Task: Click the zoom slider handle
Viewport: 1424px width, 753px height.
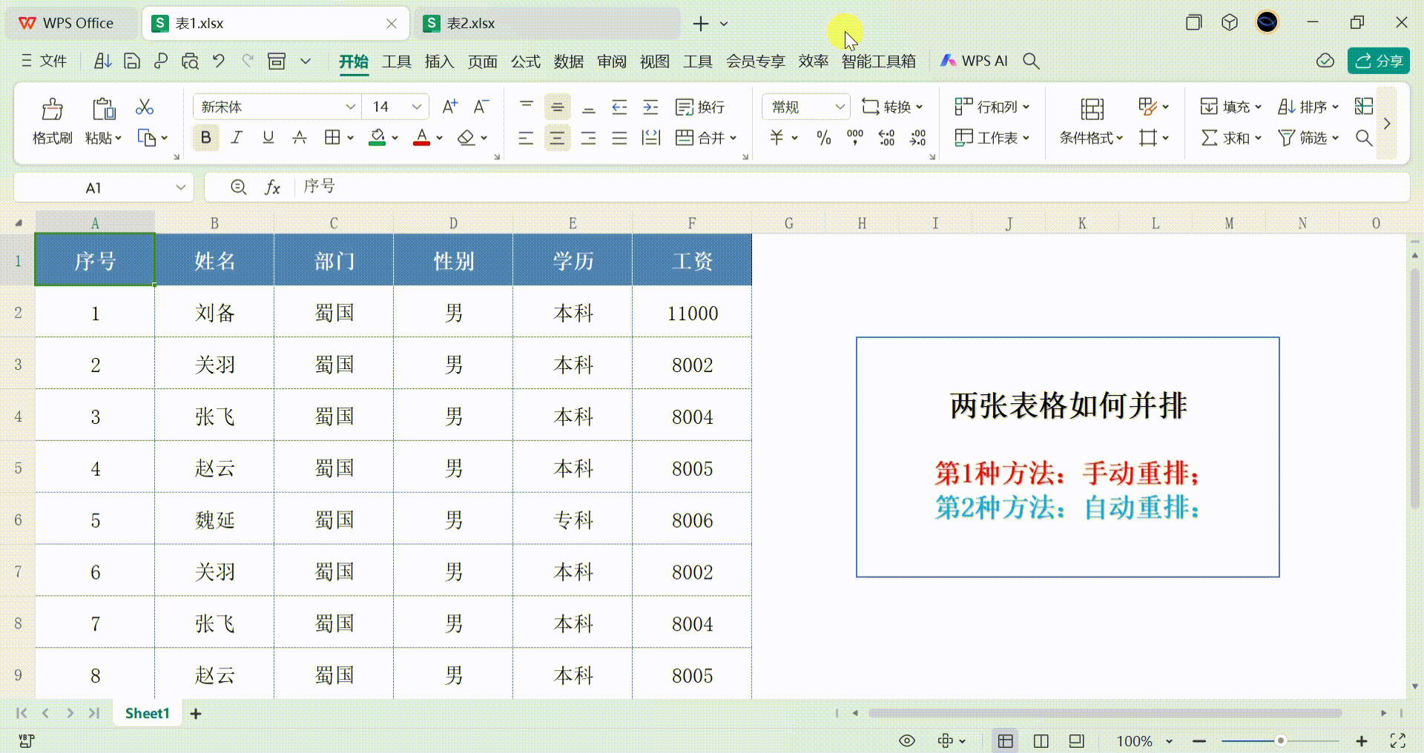Action: (1280, 740)
